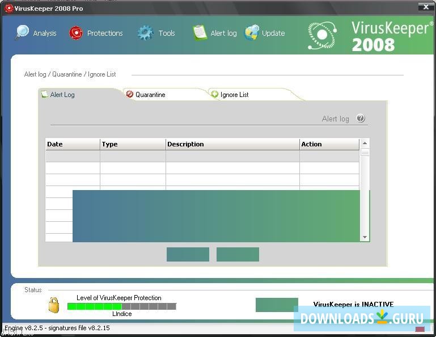This screenshot has width=436, height=337.
Task: Click the LIndice label under protection bar
Action: click(122, 314)
